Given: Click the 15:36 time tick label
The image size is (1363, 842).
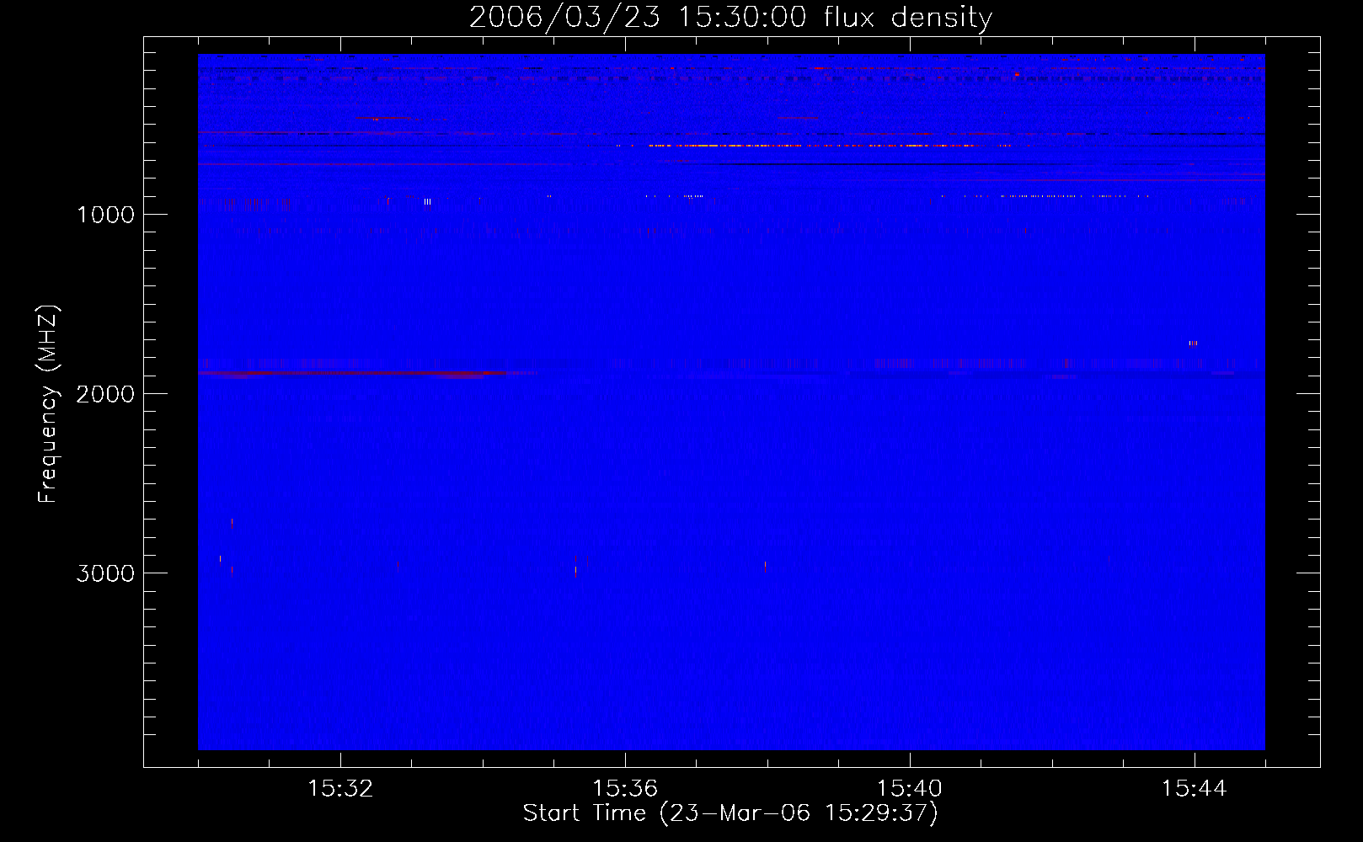Looking at the screenshot, I should 625,789.
